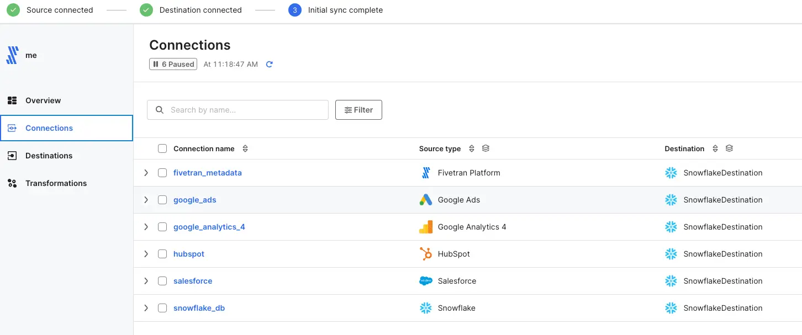Click sort arrows next to Source type
This screenshot has width=802, height=335.
(472, 149)
